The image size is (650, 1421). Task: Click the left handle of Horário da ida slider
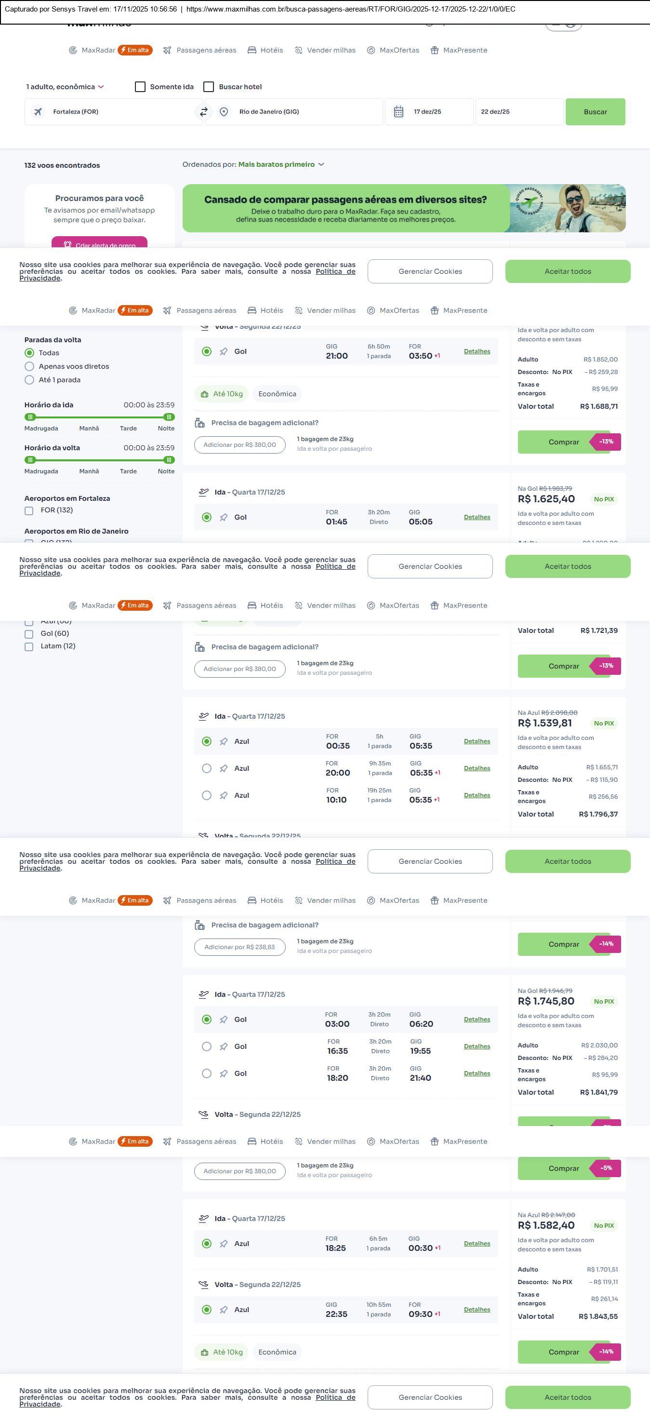point(31,417)
